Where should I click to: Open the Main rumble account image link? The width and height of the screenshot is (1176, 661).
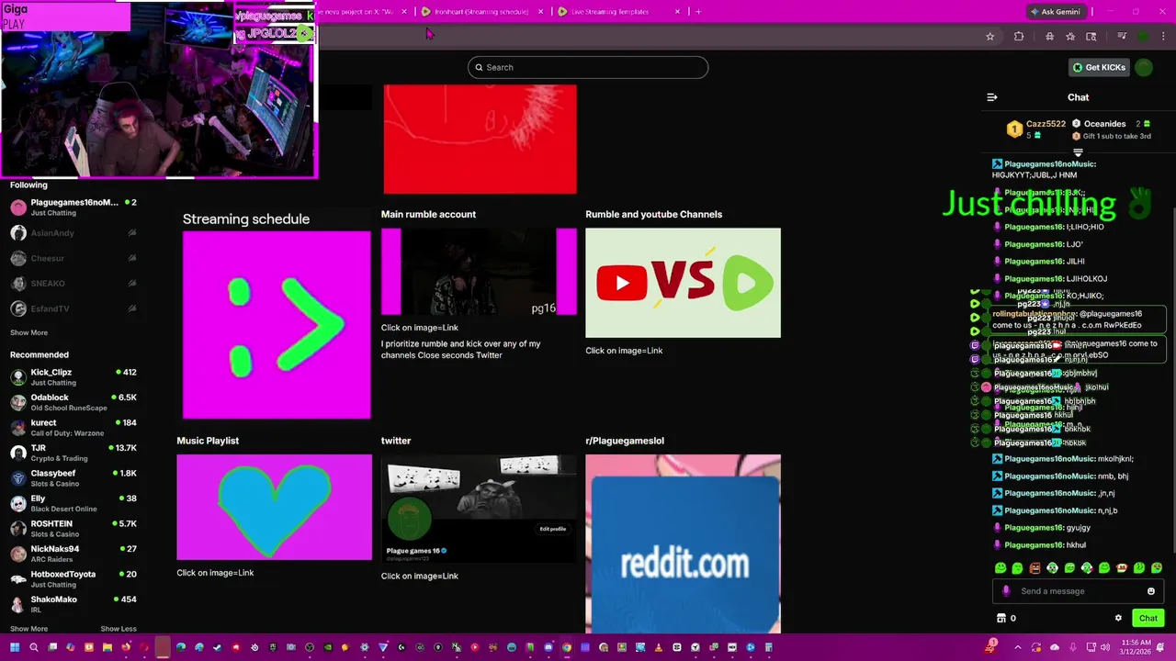pyautogui.click(x=479, y=273)
